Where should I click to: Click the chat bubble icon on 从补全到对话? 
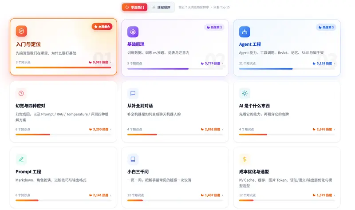[x=133, y=93]
